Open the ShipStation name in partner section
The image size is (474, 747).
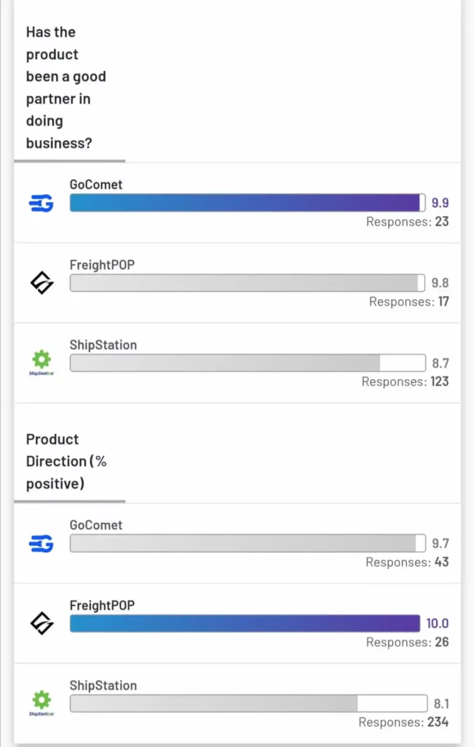click(103, 344)
